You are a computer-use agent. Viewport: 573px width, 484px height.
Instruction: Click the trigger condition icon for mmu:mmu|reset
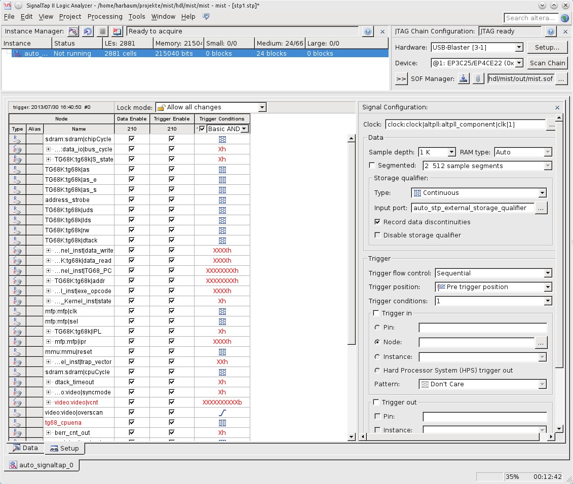[222, 352]
